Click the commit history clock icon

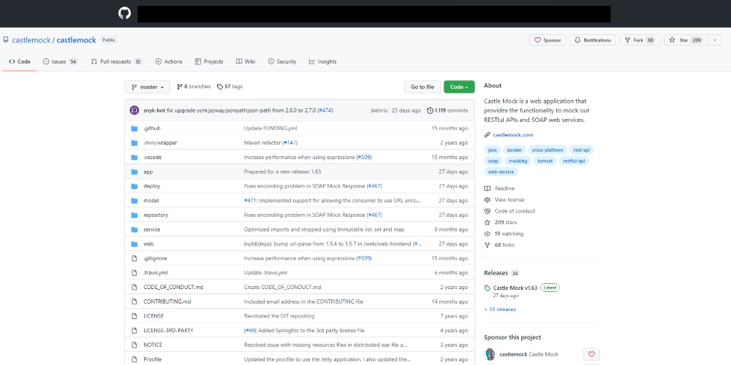(430, 110)
